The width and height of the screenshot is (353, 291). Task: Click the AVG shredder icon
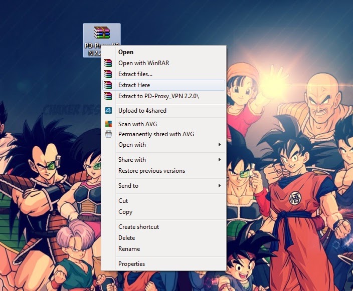tap(108, 134)
